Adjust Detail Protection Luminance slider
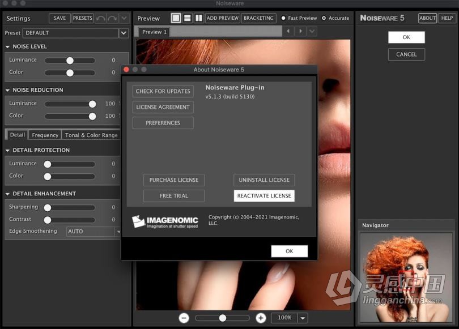The image size is (459, 329). 69,164
